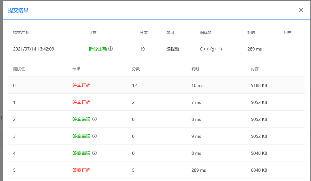Click the 用户 column header
311x181 pixels.
point(288,33)
